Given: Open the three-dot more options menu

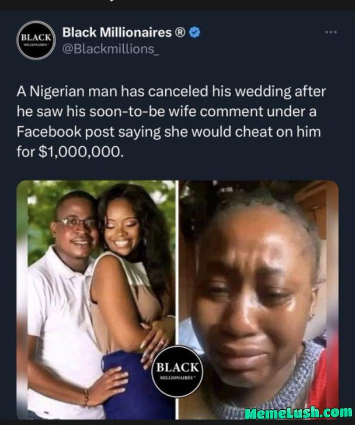Looking at the screenshot, I should (331, 32).
